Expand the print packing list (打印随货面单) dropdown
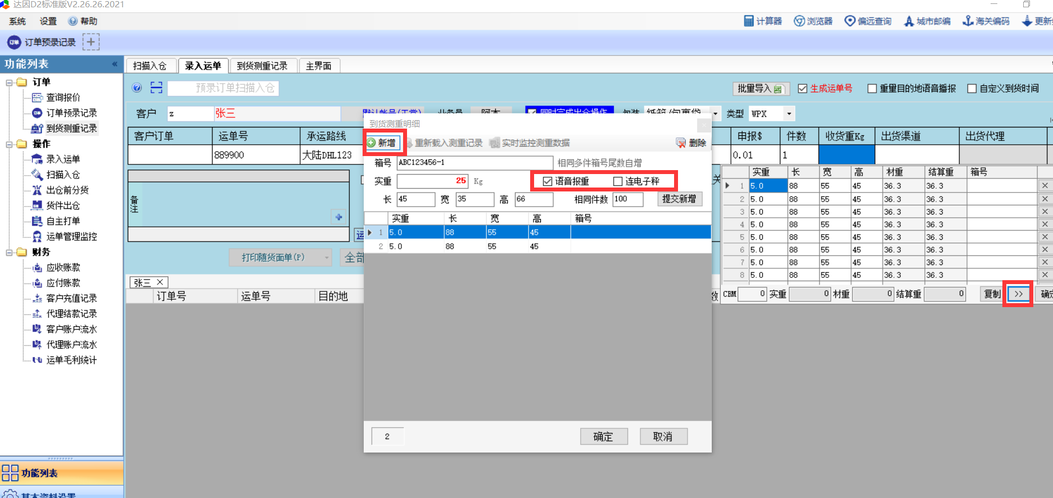This screenshot has height=498, width=1053. tap(327, 258)
